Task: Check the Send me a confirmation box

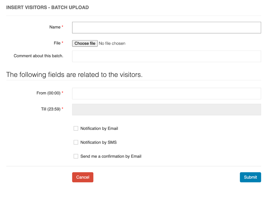Action: click(76, 156)
